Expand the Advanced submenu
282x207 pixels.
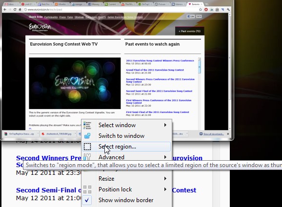(x=126, y=157)
